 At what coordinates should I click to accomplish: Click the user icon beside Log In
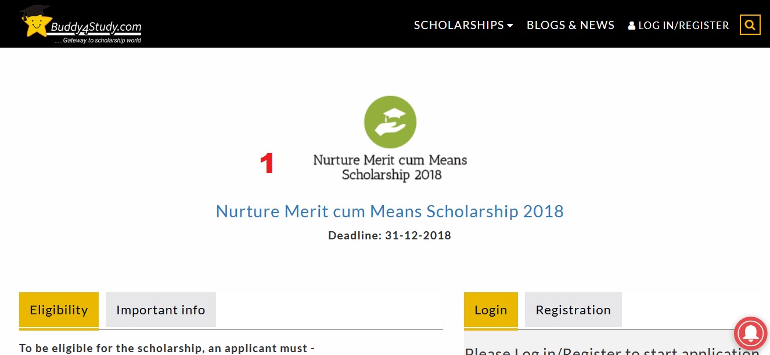[632, 26]
